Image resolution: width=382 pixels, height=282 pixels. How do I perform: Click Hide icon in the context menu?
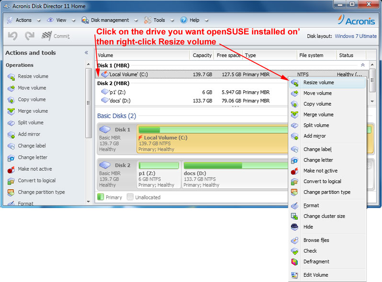tap(294, 227)
